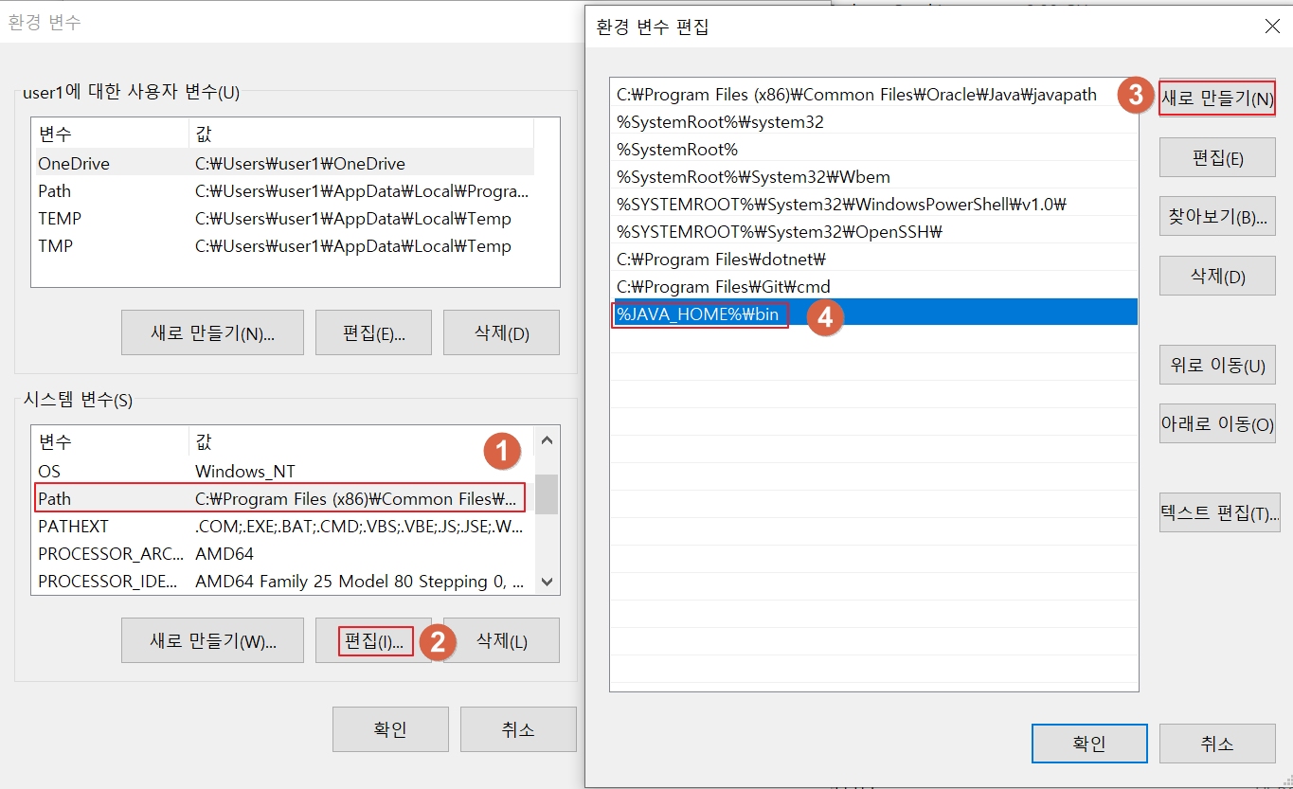Click 삭제(D) to delete the selected path entry

1216,276
